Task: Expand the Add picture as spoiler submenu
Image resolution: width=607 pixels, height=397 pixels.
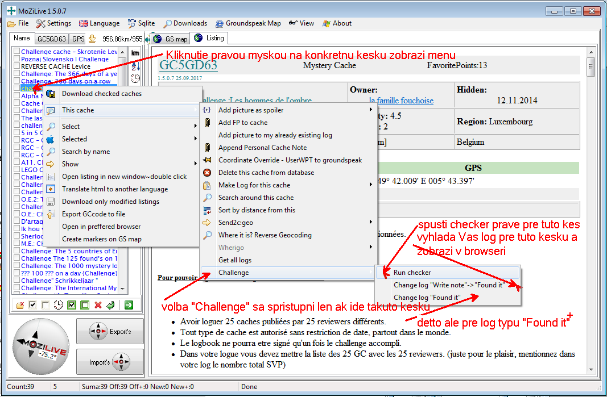Action: [370, 110]
